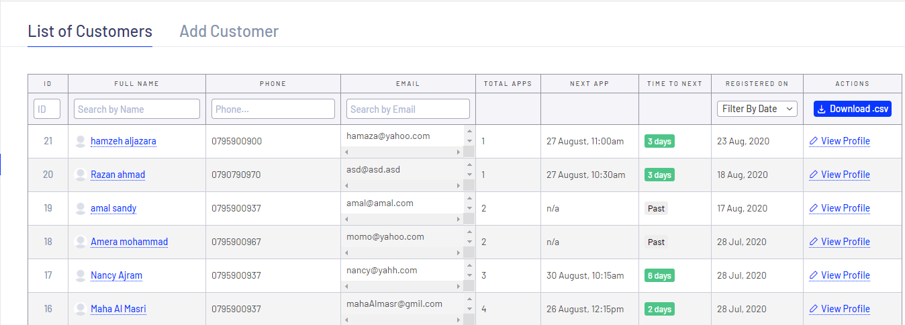The height and width of the screenshot is (325, 905).
Task: Click the Full Name column header
Action: coord(137,84)
